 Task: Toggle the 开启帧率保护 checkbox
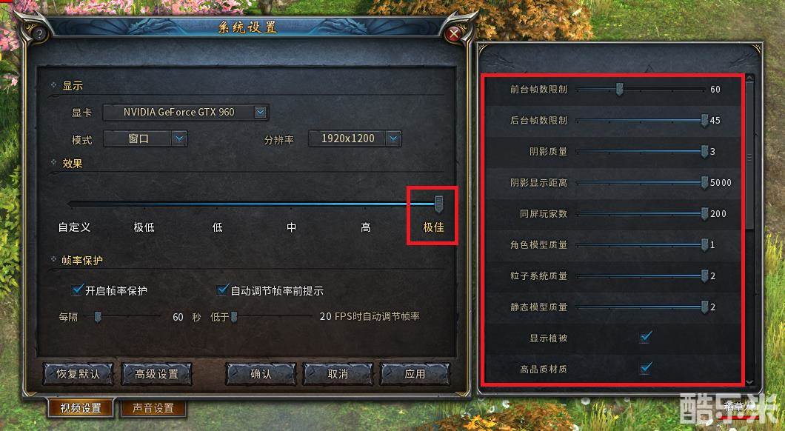click(x=78, y=290)
